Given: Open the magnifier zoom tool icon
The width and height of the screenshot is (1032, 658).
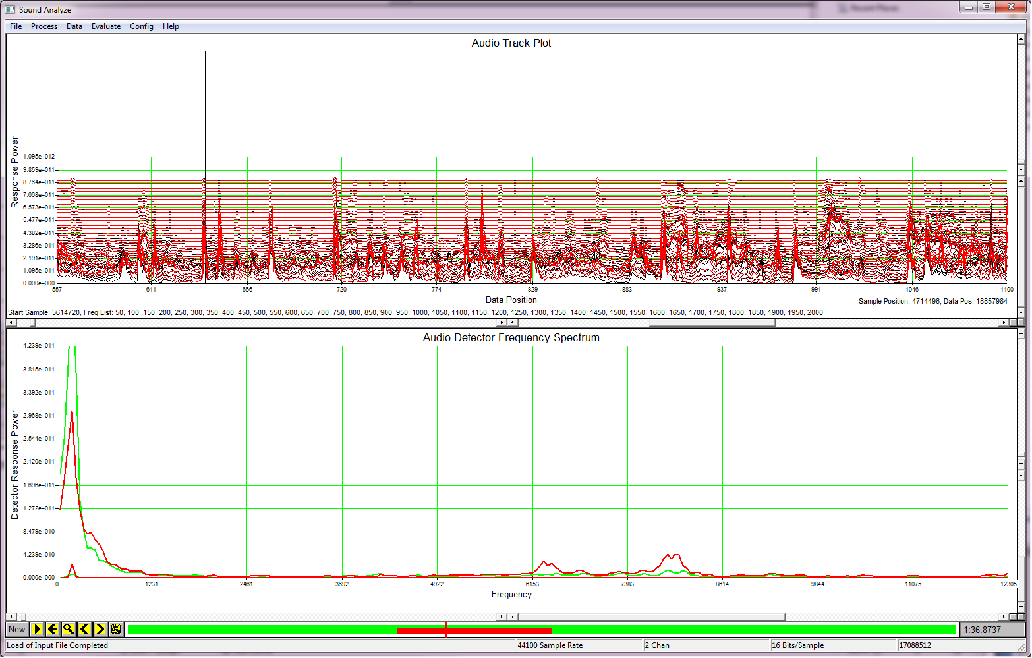Looking at the screenshot, I should coord(69,629).
